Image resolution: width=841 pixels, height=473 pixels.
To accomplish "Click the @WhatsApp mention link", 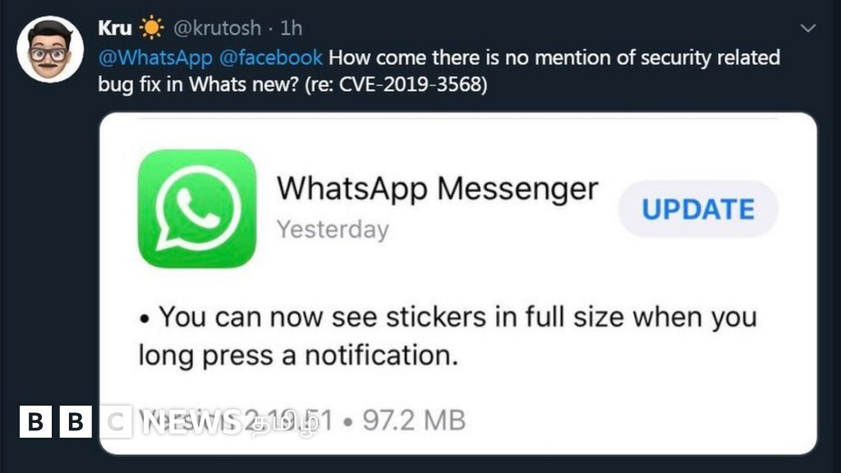I will [x=155, y=57].
